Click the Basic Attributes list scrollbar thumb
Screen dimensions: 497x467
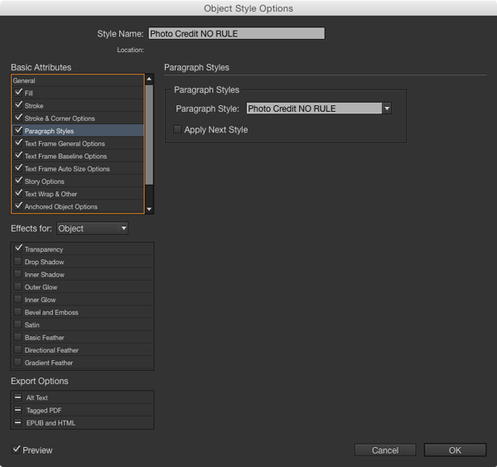pyautogui.click(x=149, y=135)
